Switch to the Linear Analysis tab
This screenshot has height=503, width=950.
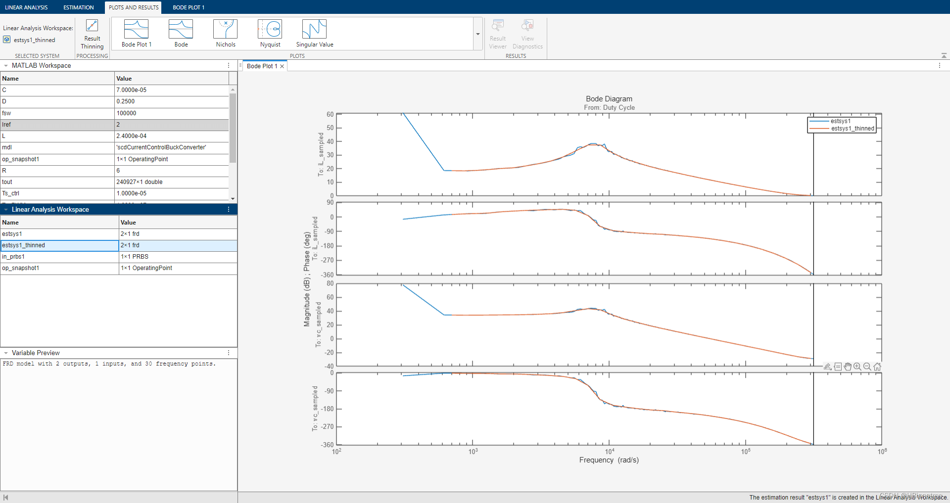26,7
